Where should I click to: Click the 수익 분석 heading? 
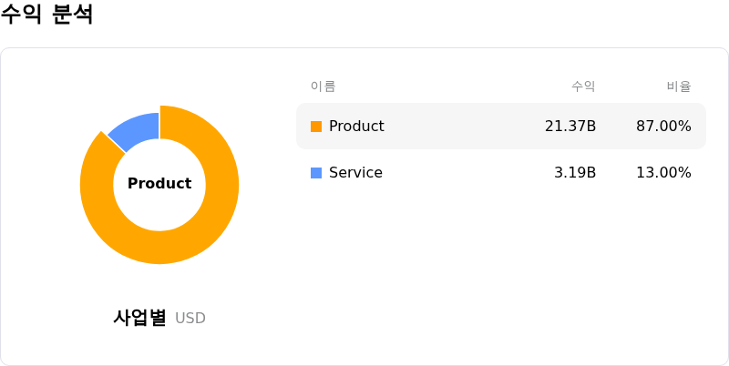46,14
